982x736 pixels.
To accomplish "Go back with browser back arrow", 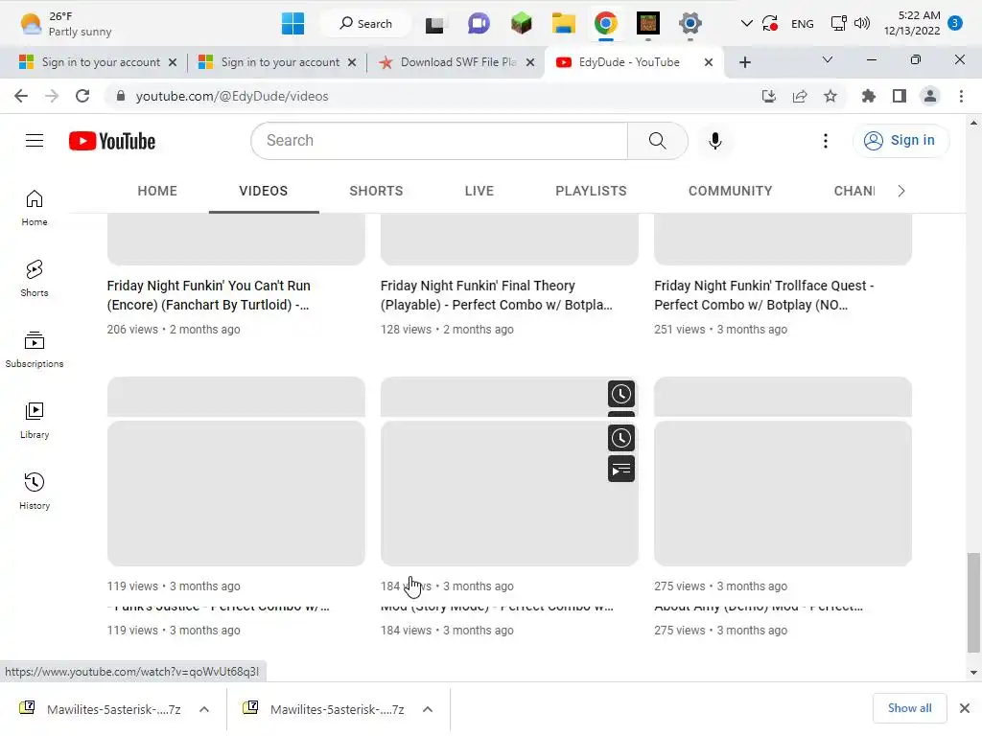I will tap(21, 96).
